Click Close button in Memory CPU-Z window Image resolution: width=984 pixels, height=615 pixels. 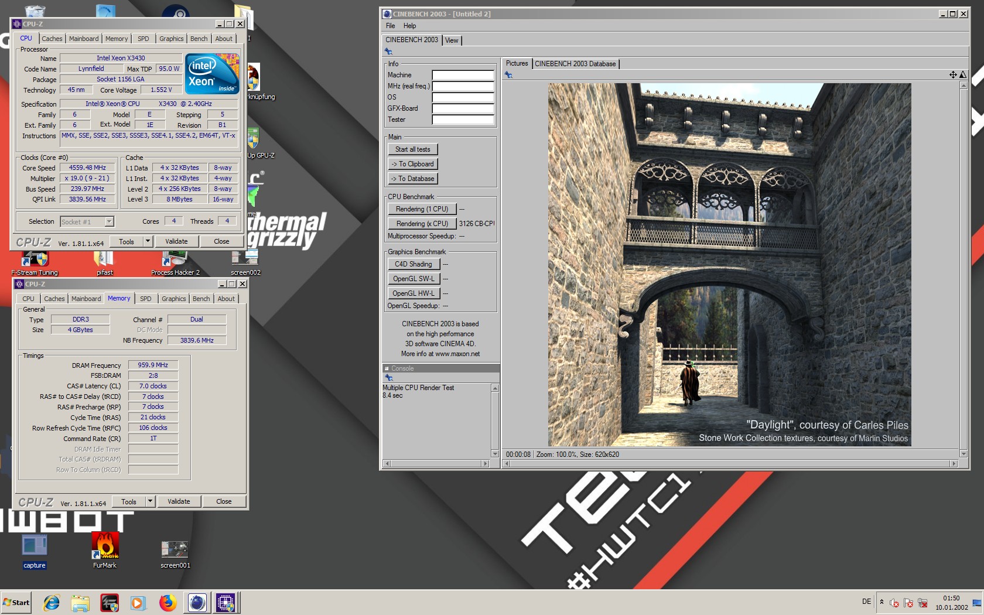[224, 501]
